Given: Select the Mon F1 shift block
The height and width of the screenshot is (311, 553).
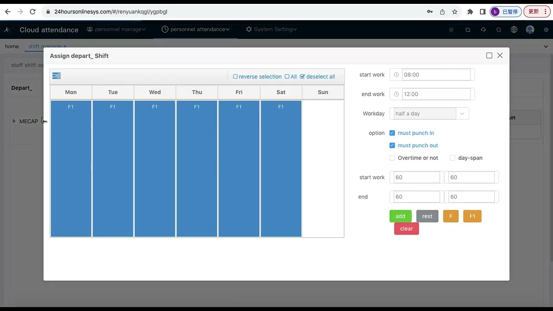Looking at the screenshot, I should click(71, 169).
